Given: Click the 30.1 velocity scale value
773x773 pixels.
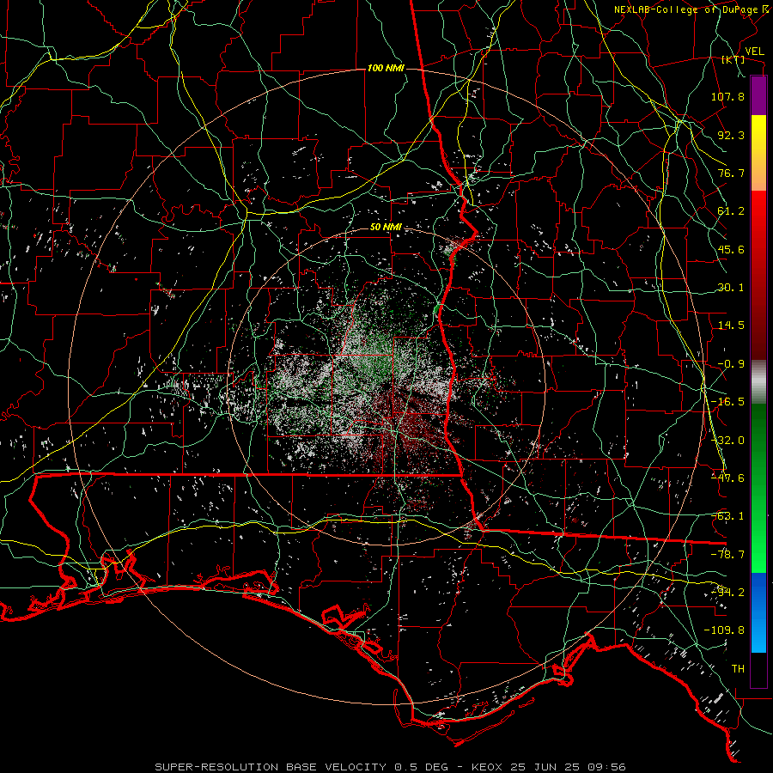Looking at the screenshot, I should click(731, 288).
